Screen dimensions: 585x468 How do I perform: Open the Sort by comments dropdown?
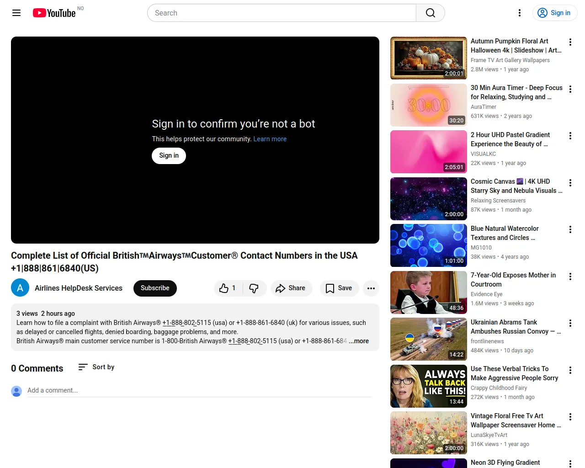(96, 367)
